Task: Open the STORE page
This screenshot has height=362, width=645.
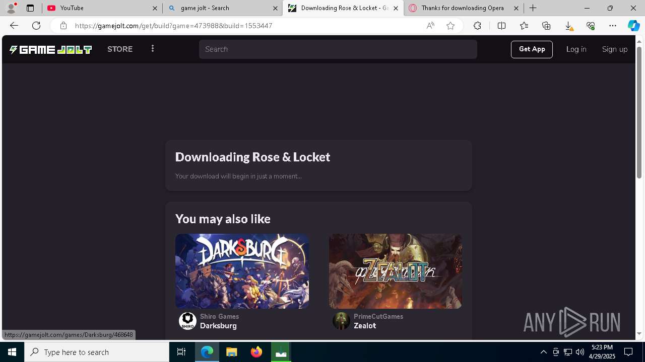Action: tap(120, 49)
